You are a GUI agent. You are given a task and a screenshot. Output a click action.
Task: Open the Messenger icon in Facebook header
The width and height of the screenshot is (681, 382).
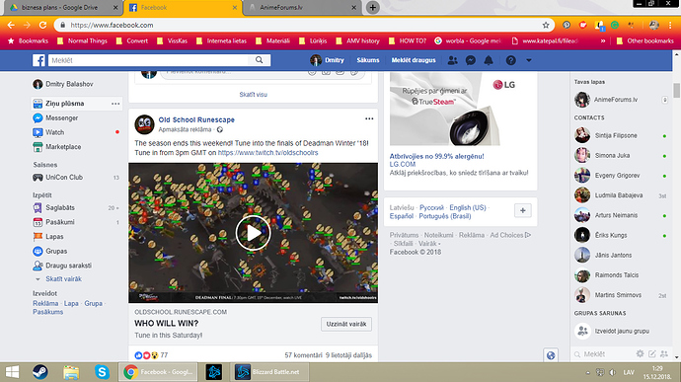coord(471,60)
